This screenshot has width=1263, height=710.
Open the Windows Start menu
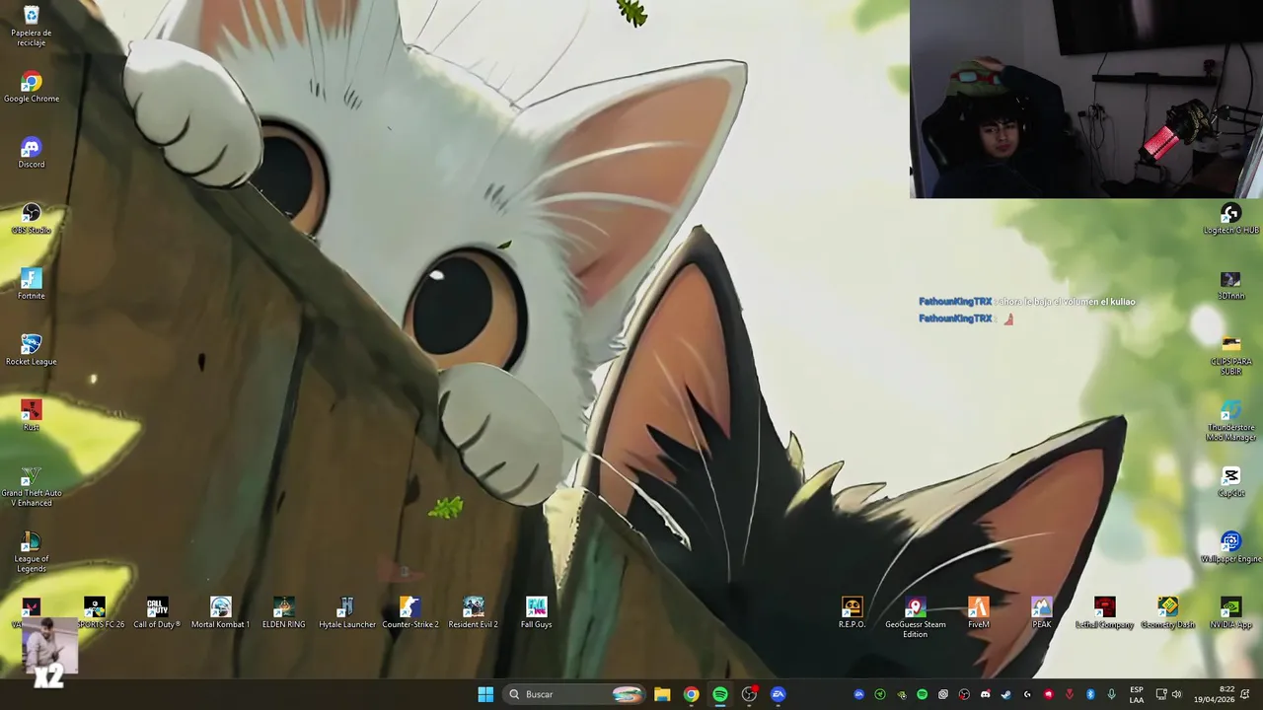(485, 694)
